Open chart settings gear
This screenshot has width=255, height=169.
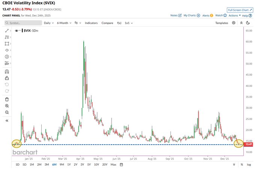[x=234, y=23]
